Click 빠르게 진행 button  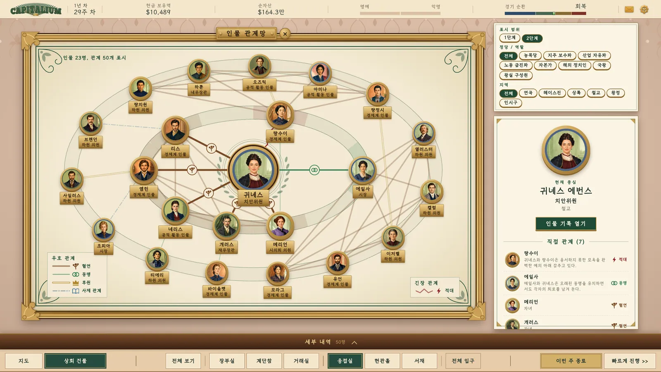click(x=630, y=361)
